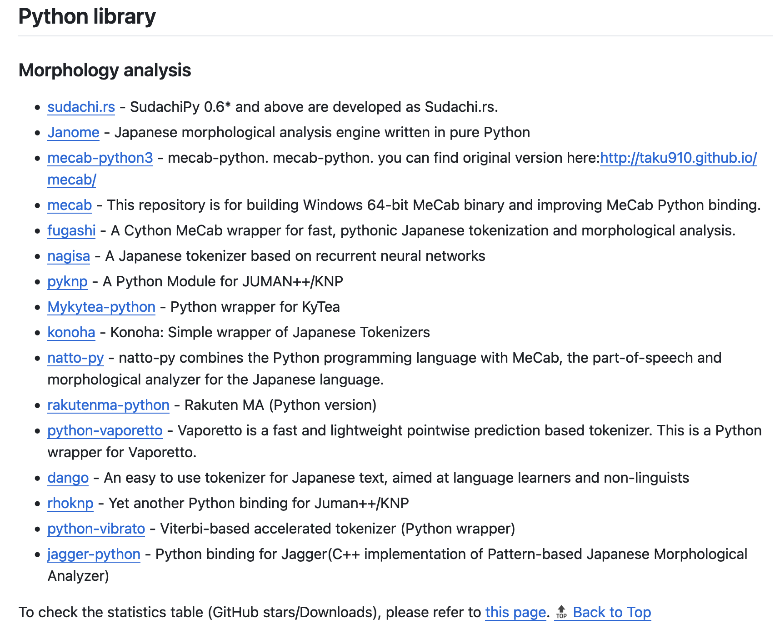
Task: Open the Mykytea-python link
Action: coord(101,307)
